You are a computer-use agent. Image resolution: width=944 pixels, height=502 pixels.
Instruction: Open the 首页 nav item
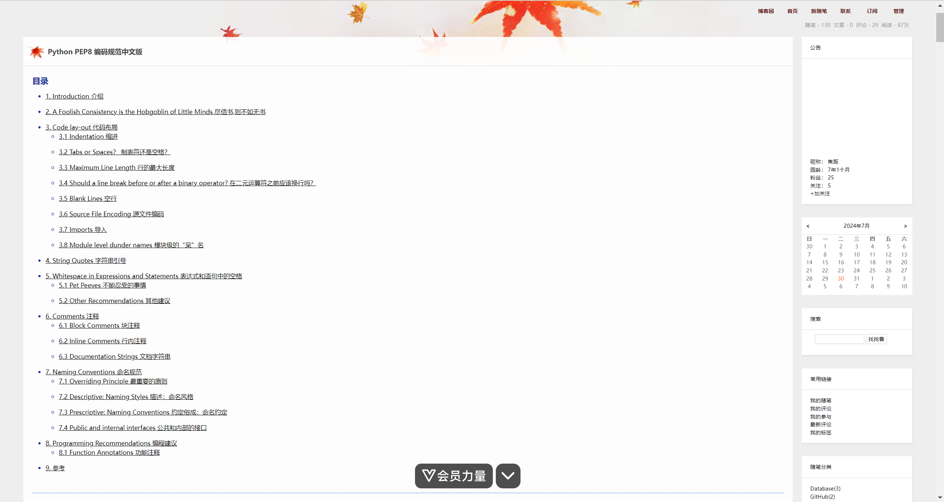pos(792,11)
